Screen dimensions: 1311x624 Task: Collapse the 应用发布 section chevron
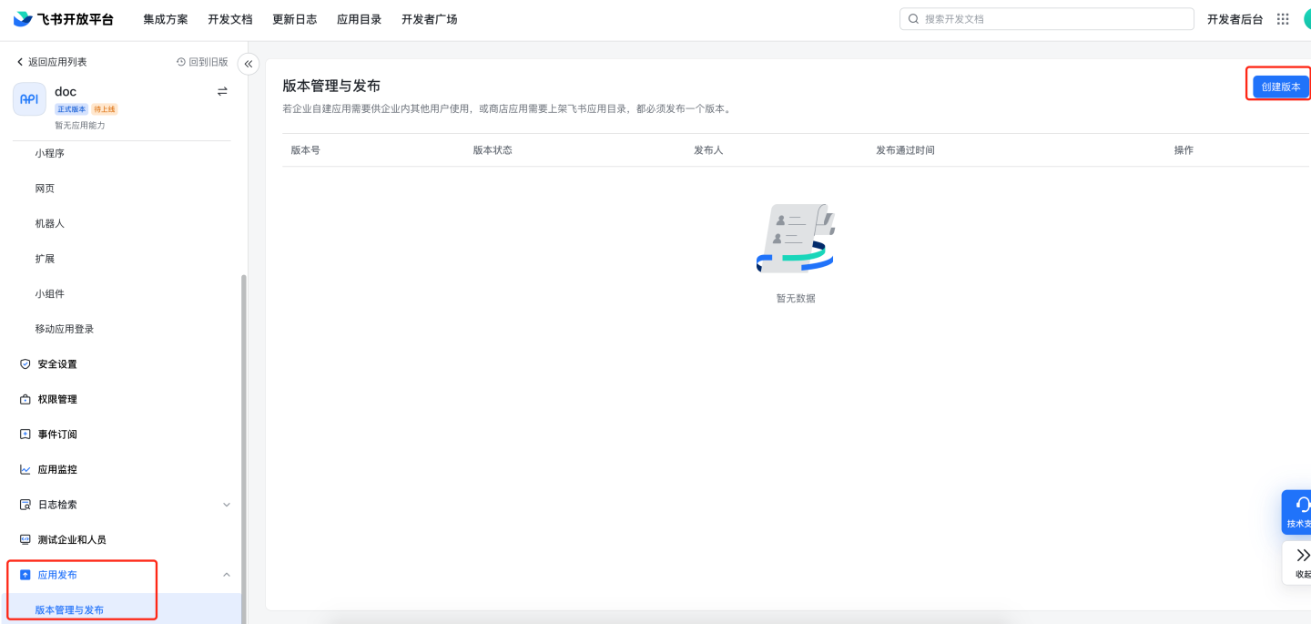[227, 575]
